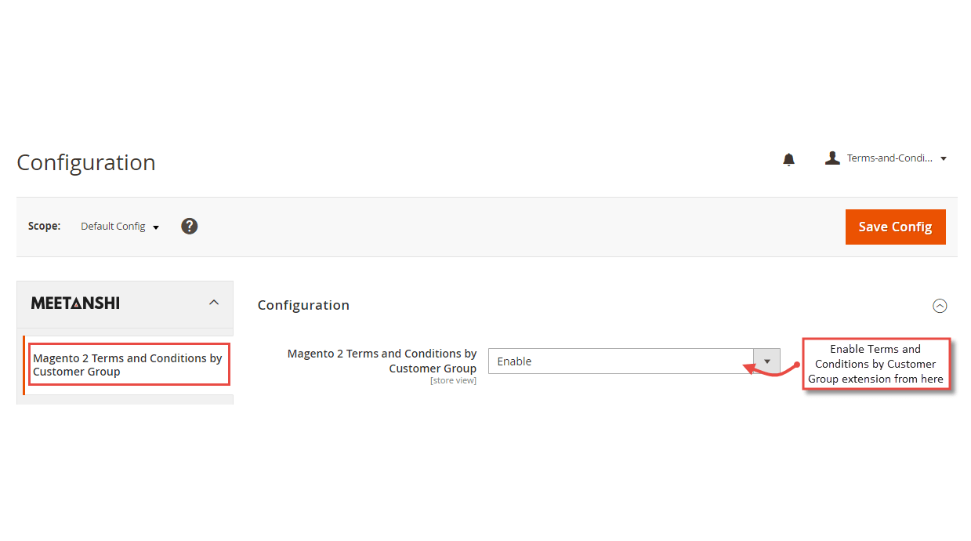Screen dimensions: 971x541
Task: Click the Save Config button
Action: 895,227
